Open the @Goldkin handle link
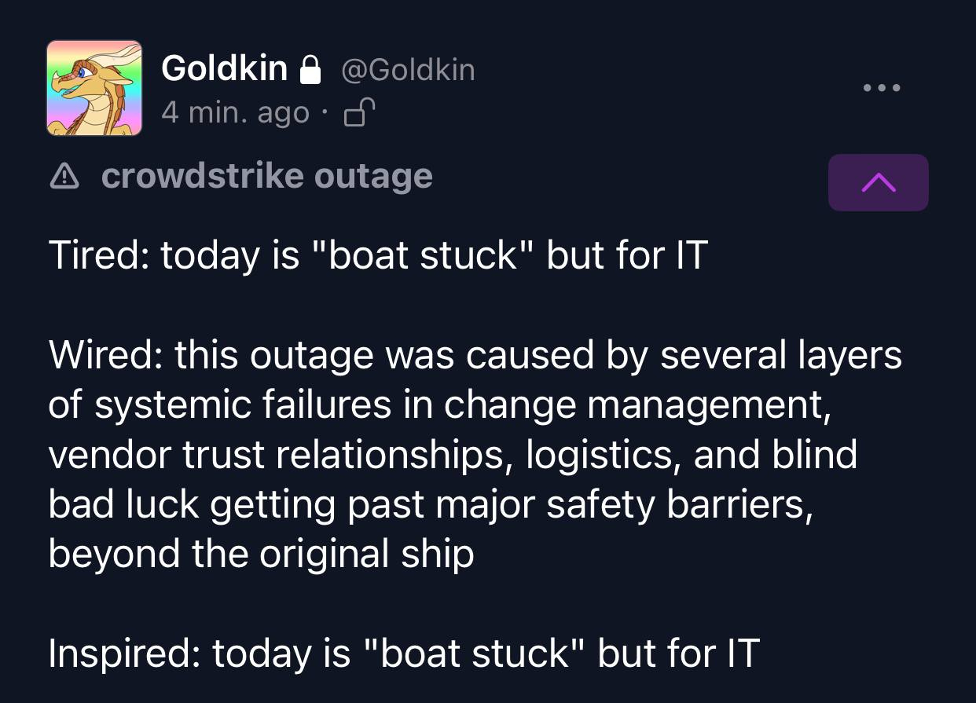976x703 pixels. click(x=409, y=71)
